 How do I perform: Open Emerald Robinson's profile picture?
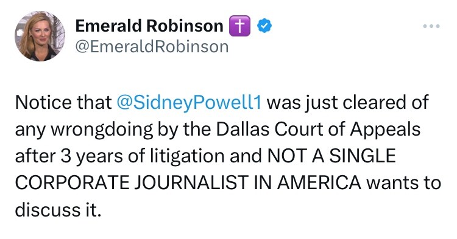40,36
